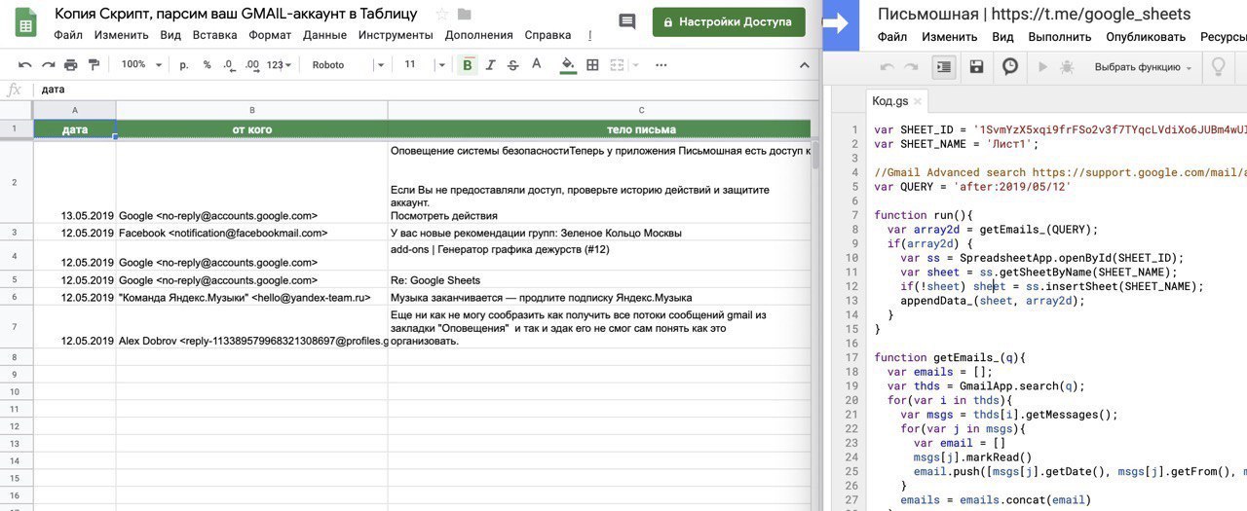The width and height of the screenshot is (1247, 511).
Task: Undo in the script editor toolbar
Action: [x=887, y=67]
